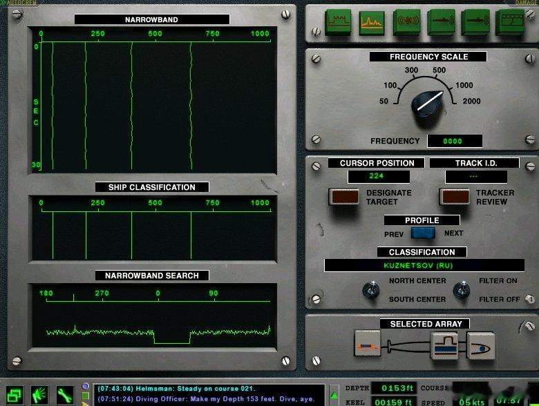
Task: Click the Frequency readout showing 0000
Action: (455, 141)
